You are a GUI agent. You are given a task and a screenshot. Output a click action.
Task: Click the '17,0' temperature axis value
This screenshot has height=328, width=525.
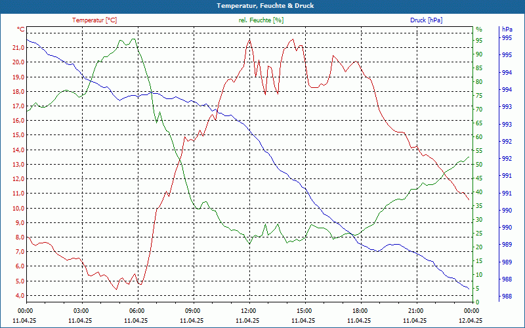click(18, 106)
